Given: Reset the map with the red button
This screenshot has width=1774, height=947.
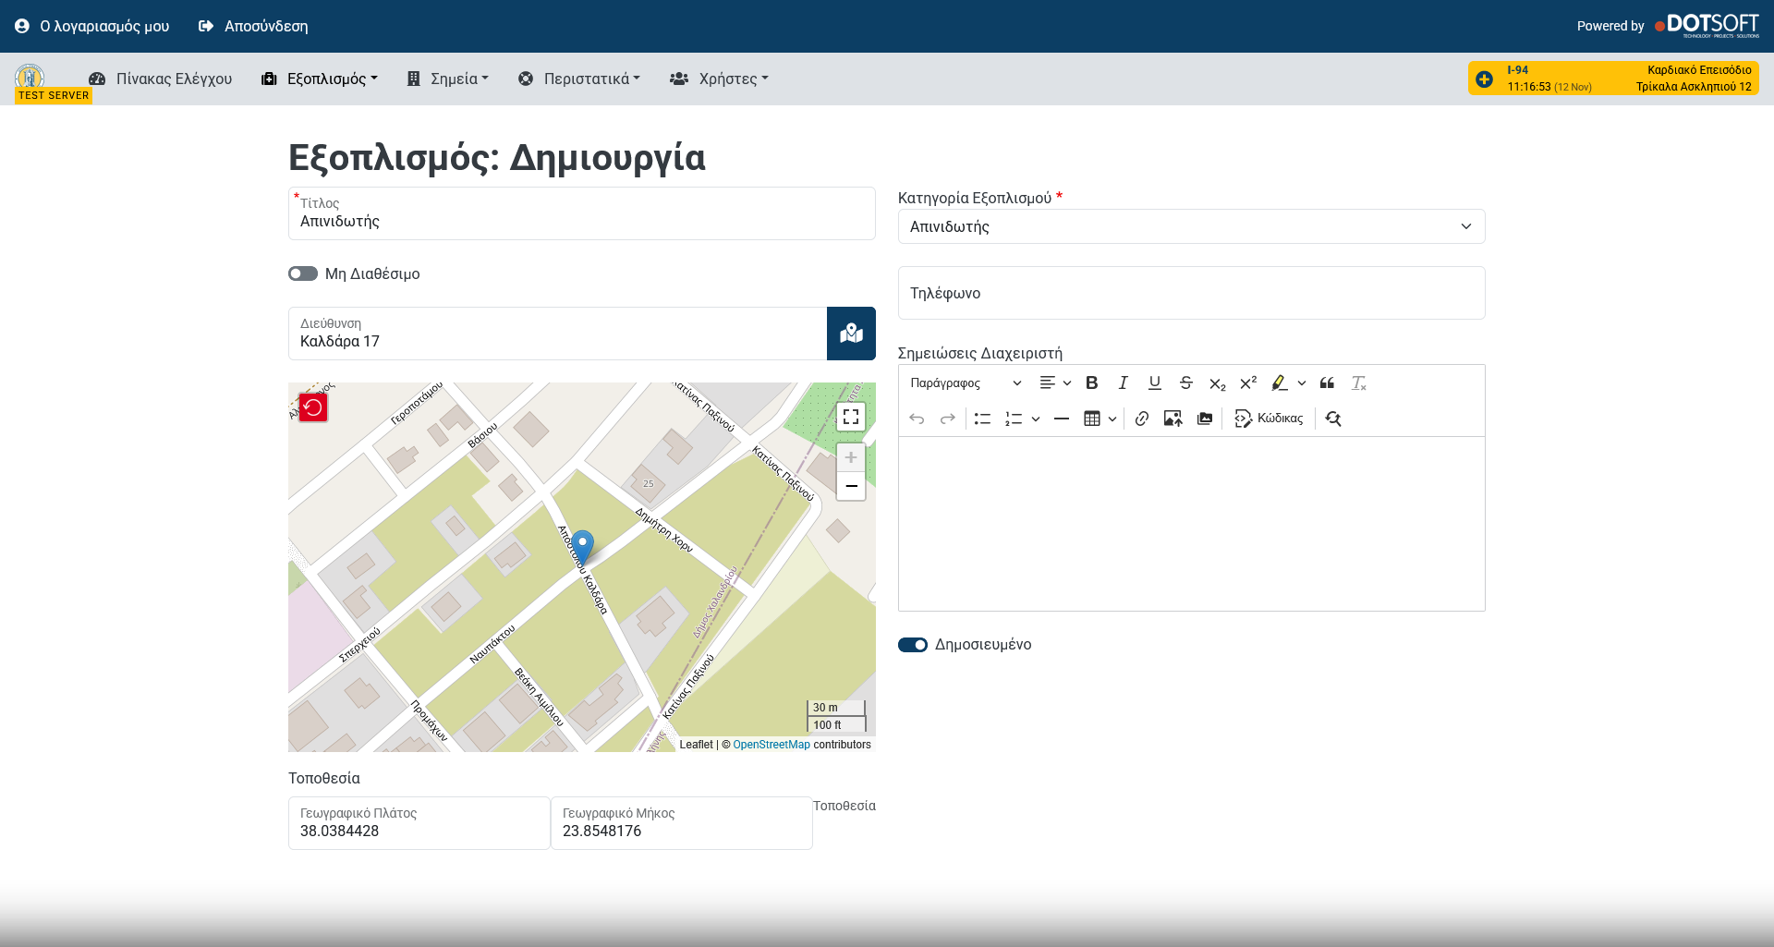Looking at the screenshot, I should click(x=313, y=407).
